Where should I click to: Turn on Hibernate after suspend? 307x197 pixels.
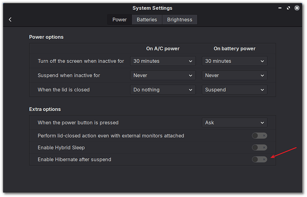tap(259, 159)
